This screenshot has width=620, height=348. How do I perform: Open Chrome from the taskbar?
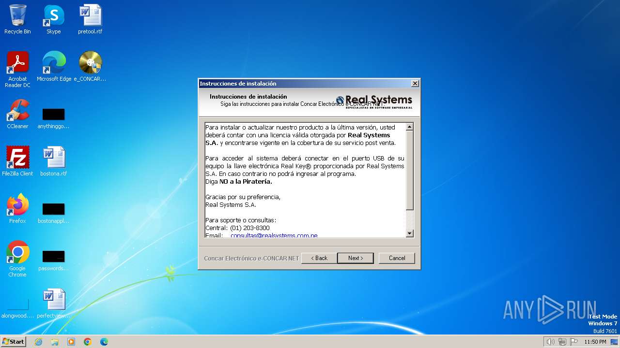pos(88,342)
